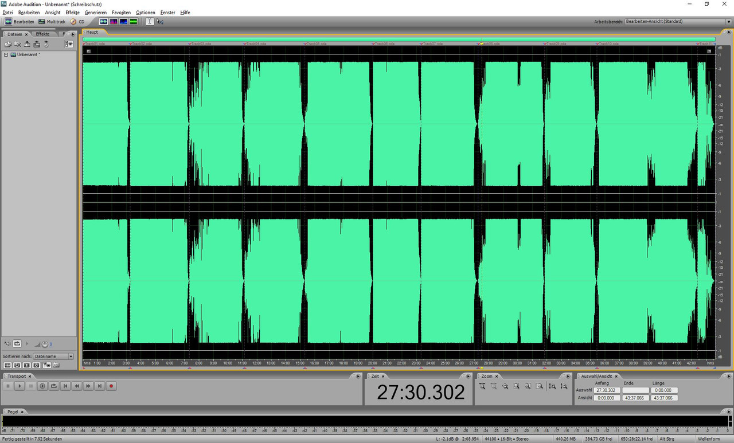Select spectral frequency display icon

114,21
